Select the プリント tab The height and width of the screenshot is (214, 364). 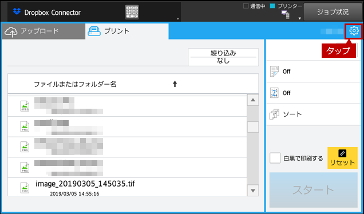pos(126,31)
